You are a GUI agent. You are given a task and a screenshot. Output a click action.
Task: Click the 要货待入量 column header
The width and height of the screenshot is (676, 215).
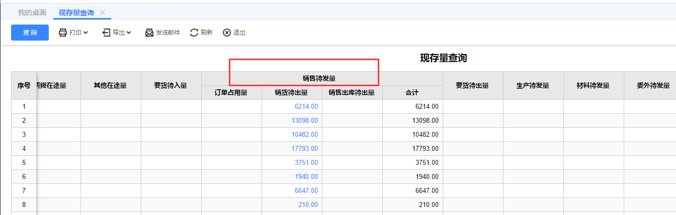(171, 85)
